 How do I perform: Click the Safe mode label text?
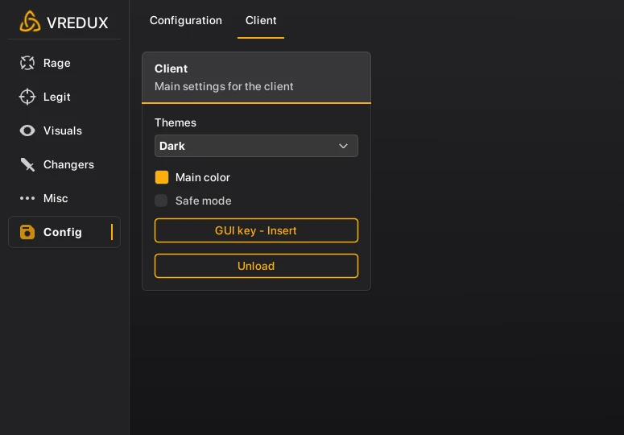click(203, 201)
